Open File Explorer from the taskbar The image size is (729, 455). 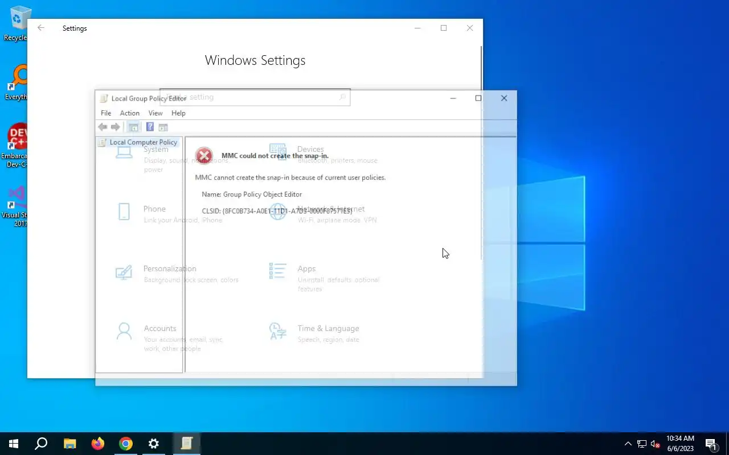[69, 444]
